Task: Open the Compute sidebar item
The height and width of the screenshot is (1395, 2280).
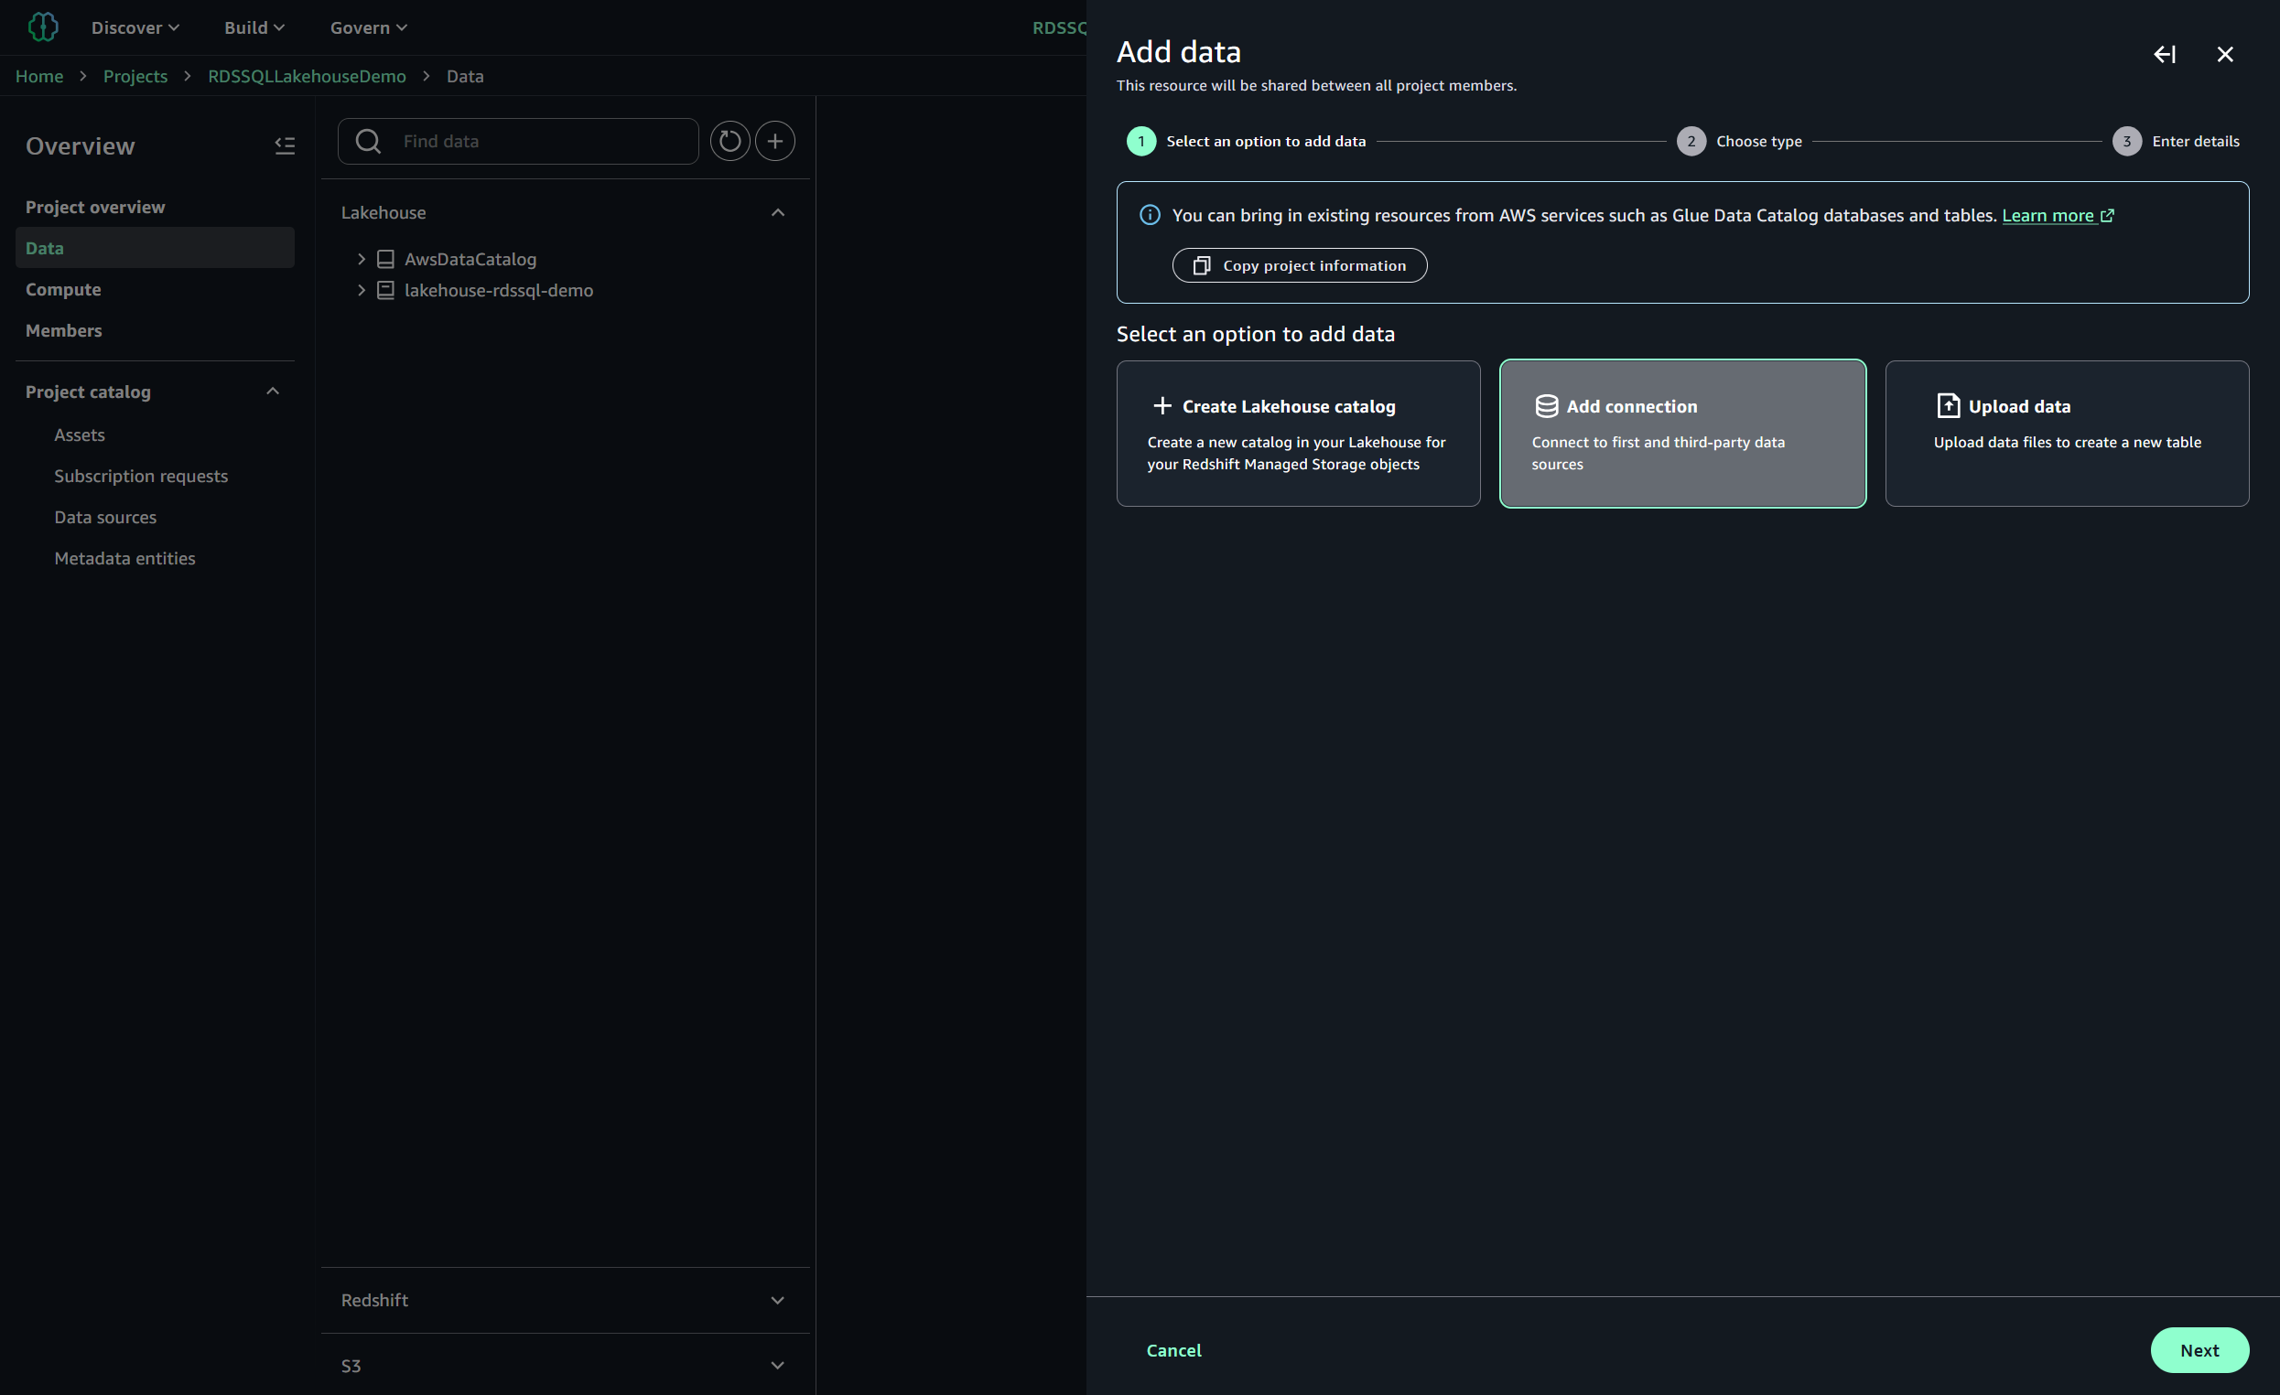Action: 63,290
